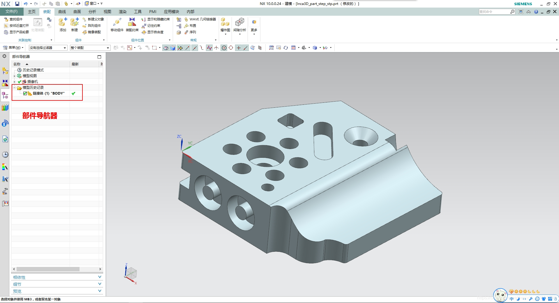The image size is (559, 303).
Task: Open the 文件(F) menu
Action: 12,12
